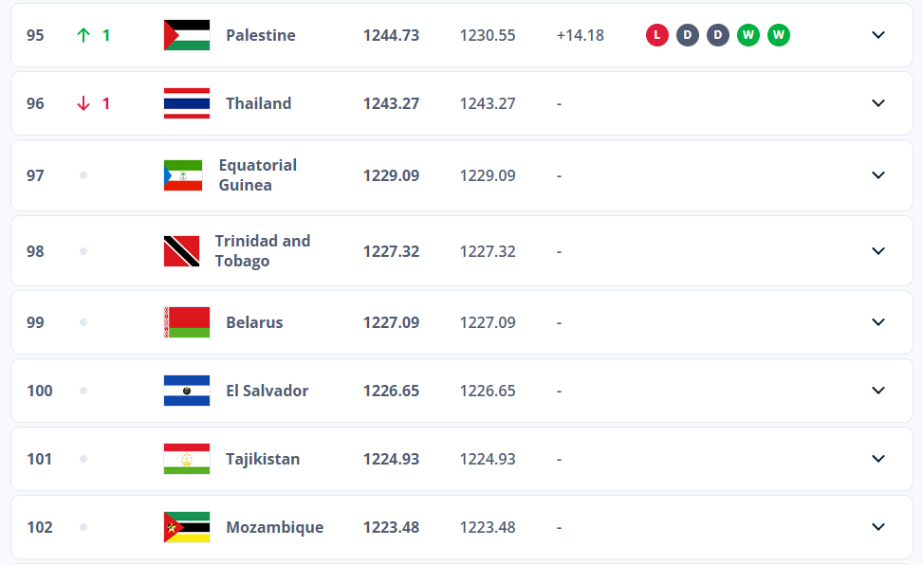Open Mozambique row details chevron
Screen dimensions: 923x565
click(878, 527)
